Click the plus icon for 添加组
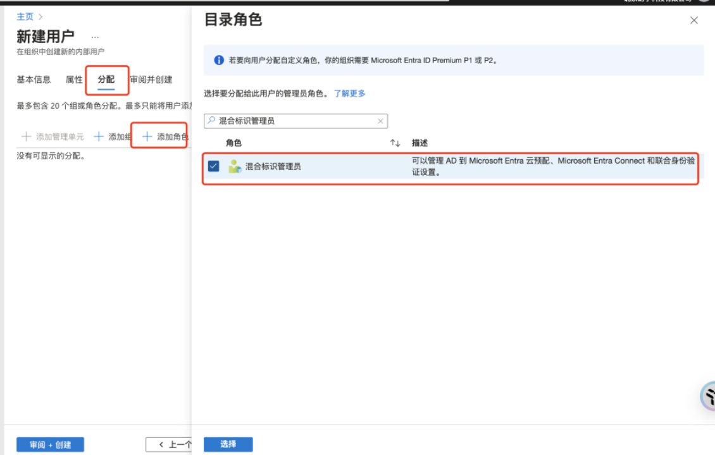The width and height of the screenshot is (715, 455). pyautogui.click(x=99, y=136)
